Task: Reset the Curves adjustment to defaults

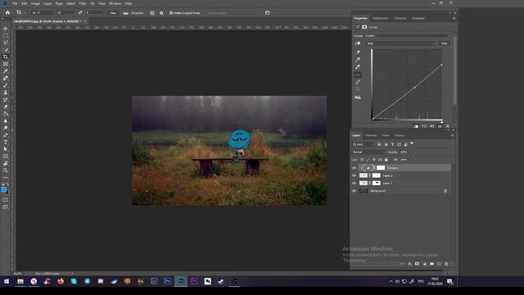Action: point(432,126)
